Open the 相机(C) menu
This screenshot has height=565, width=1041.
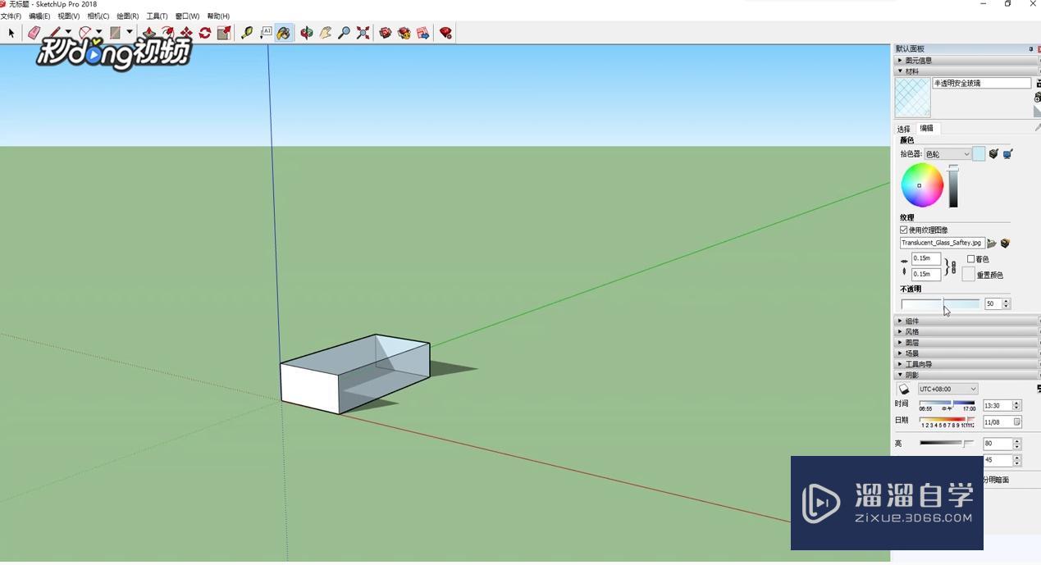tap(98, 16)
